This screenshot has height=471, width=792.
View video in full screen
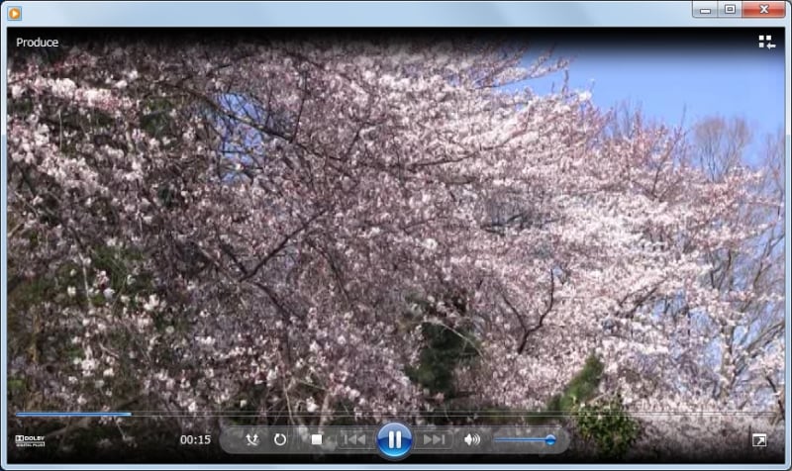pos(759,440)
